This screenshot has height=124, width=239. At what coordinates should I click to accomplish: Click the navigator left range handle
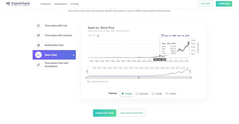click(87, 71)
